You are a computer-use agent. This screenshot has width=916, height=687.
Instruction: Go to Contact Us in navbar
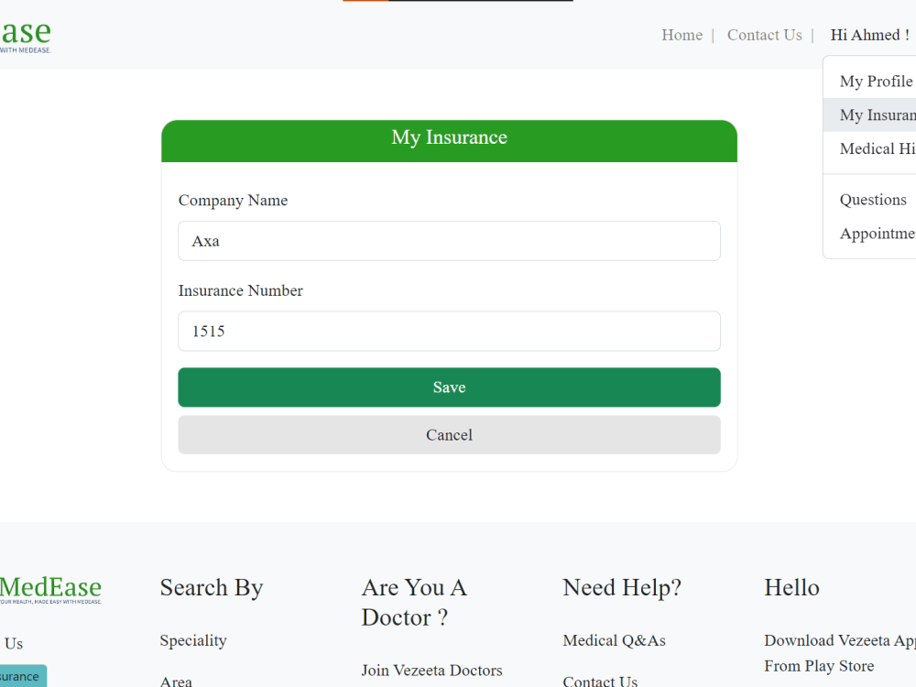pyautogui.click(x=764, y=35)
